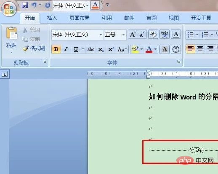Viewport: 218px width, 174px height.
Task: Apply red font color in ribbon
Action: pos(149,49)
